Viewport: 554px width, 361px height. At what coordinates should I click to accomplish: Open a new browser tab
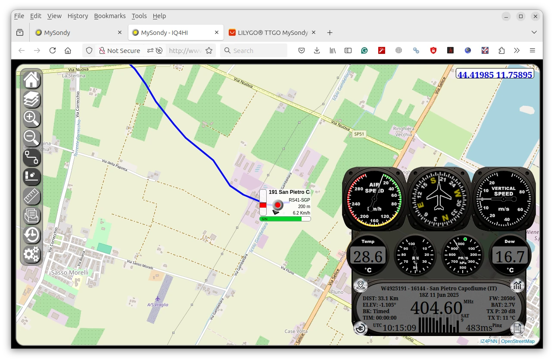[x=330, y=33]
